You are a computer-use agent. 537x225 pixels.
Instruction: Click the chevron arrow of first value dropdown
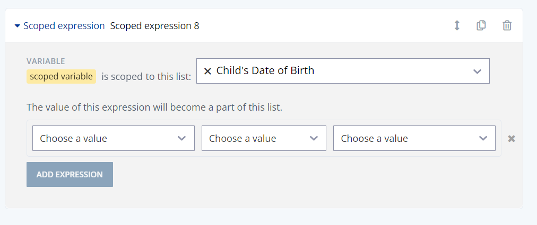coord(182,138)
